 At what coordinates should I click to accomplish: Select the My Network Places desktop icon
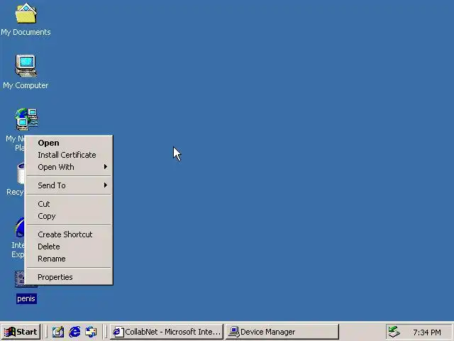(26, 119)
